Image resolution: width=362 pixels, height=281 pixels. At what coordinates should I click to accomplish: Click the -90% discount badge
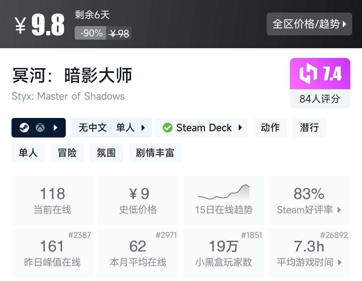(x=91, y=33)
